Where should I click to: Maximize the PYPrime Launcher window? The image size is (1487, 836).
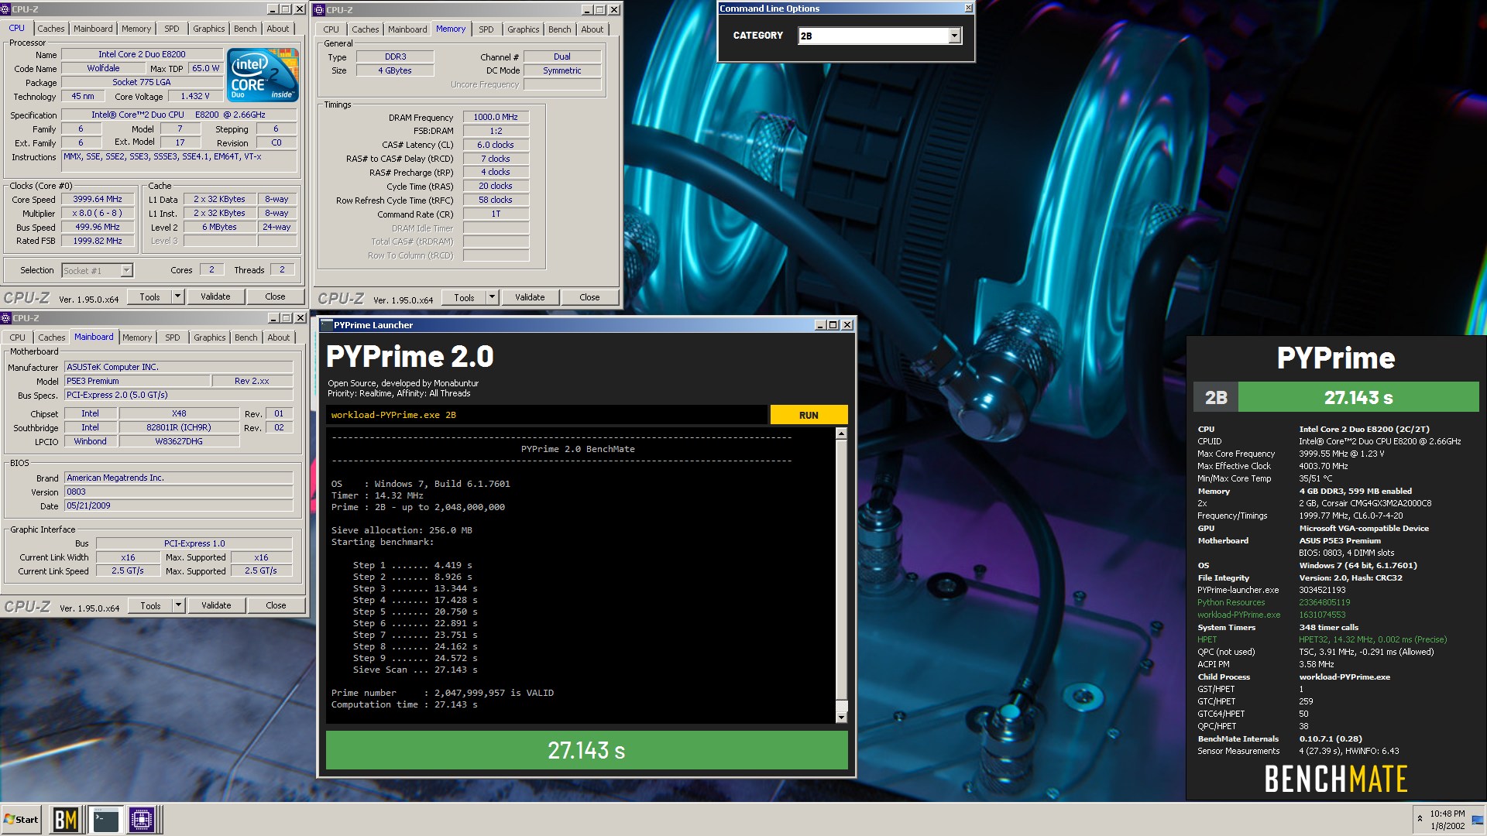833,325
